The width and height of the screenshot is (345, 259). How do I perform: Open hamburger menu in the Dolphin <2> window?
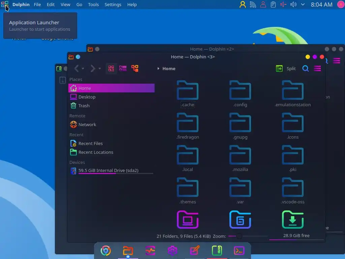point(337,61)
